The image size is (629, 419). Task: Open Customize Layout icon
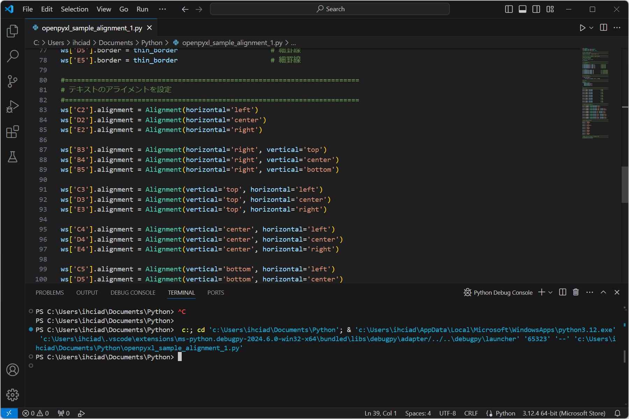550,9
